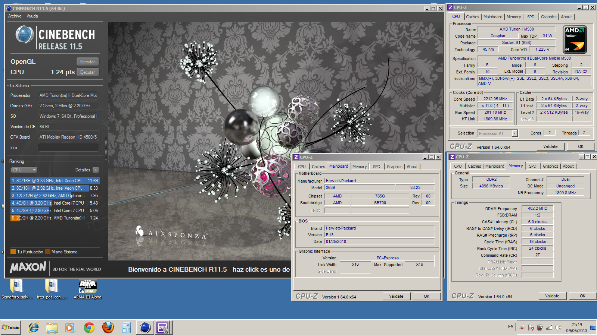Select ranking row 8C/16H @ 2.92 GHz Xeon
This screenshot has height=335, width=597.
[55, 188]
